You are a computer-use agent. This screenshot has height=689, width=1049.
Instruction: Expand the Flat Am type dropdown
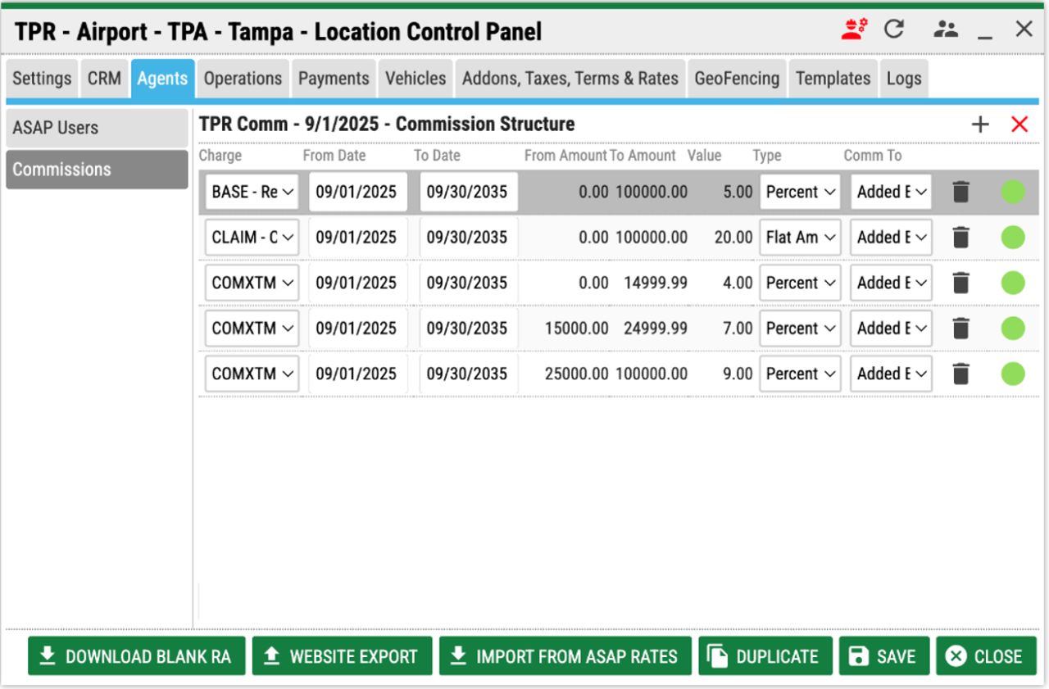tap(800, 238)
